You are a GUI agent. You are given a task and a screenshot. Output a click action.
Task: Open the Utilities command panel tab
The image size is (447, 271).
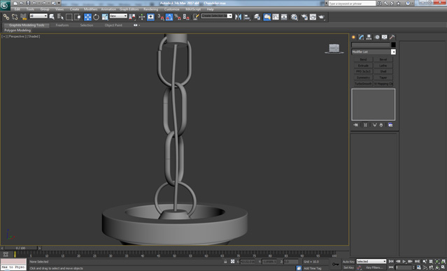[x=392, y=37]
